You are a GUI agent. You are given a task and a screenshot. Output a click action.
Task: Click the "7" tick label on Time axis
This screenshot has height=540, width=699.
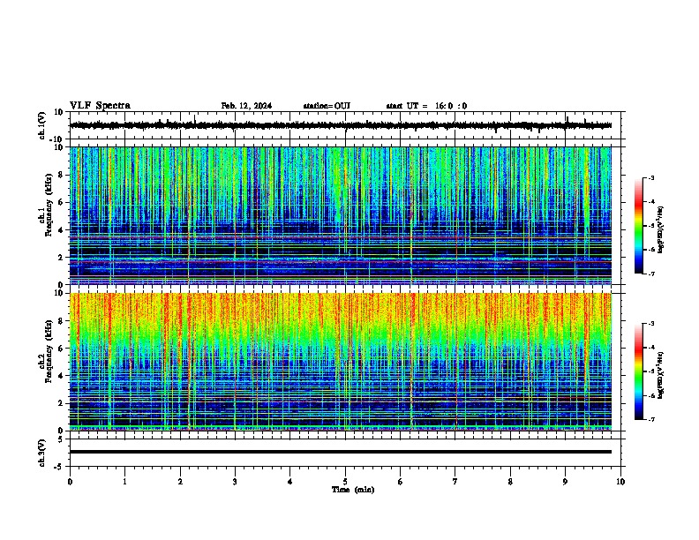click(x=455, y=482)
